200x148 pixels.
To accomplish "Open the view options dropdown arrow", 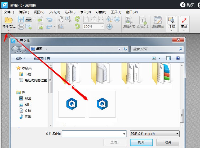I will (159, 58).
